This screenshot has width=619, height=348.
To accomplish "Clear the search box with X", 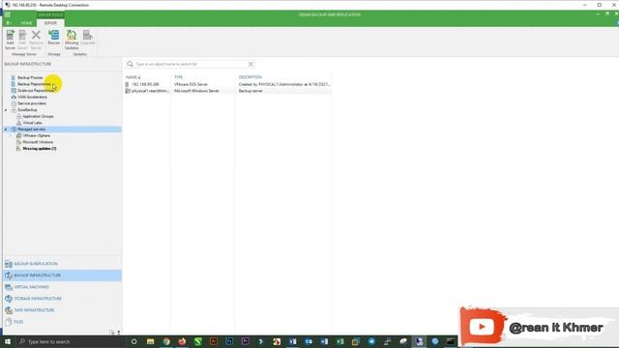I will pyautogui.click(x=251, y=64).
